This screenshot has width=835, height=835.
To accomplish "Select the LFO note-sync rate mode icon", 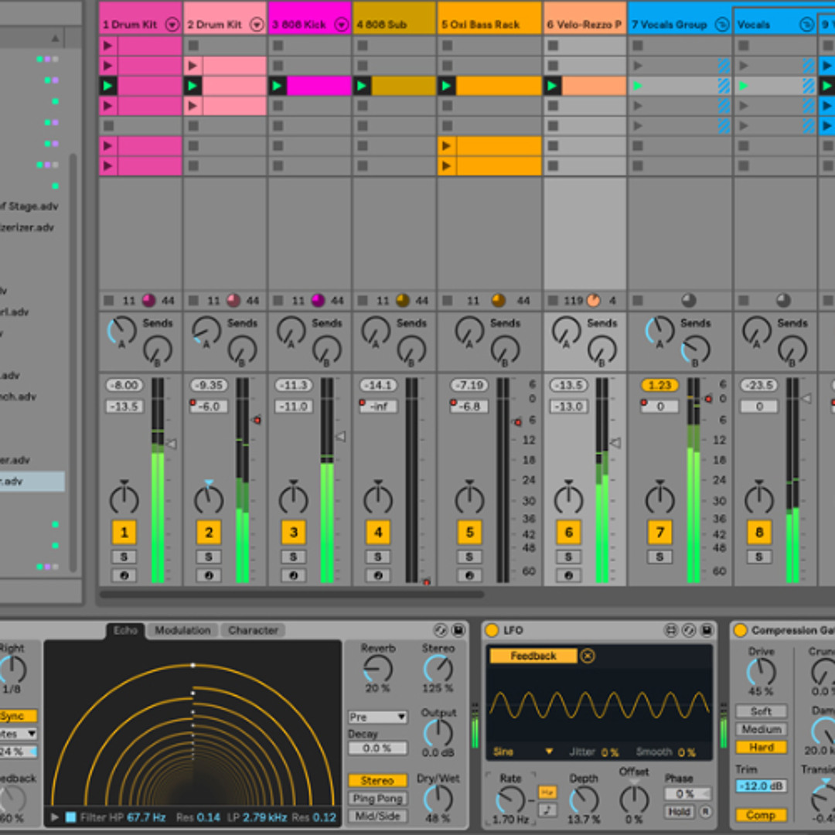I will tap(547, 810).
